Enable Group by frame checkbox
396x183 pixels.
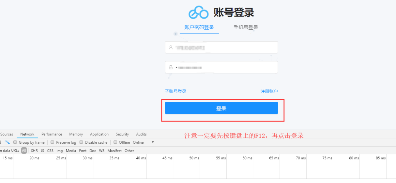coord(15,142)
